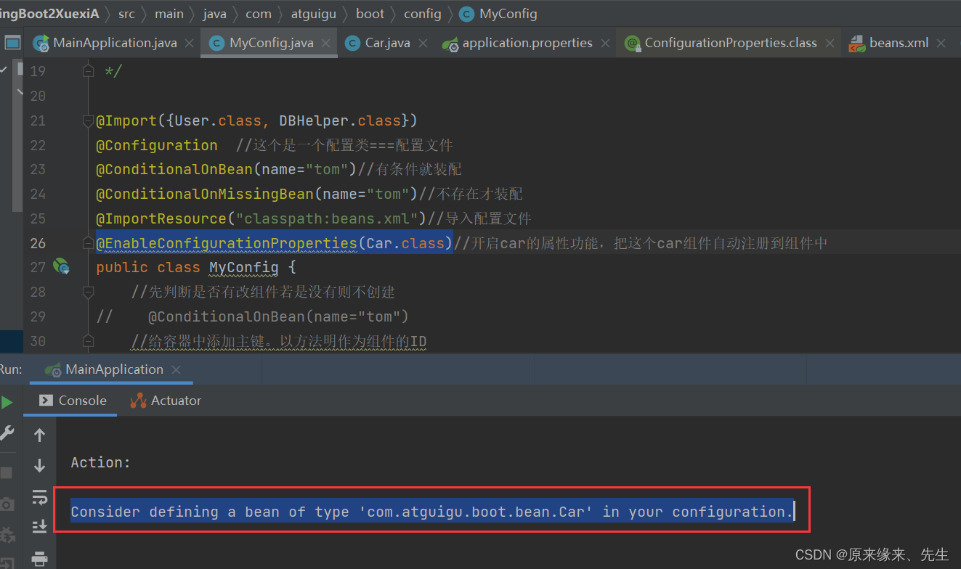Click 'config' in the breadcrumb path

click(x=422, y=14)
